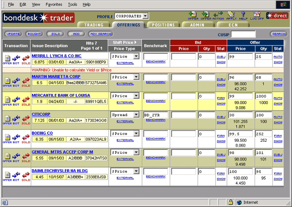Image resolution: width=292 pixels, height=207 pixels.
Task: Open the Help question mark icon
Action: point(243,16)
